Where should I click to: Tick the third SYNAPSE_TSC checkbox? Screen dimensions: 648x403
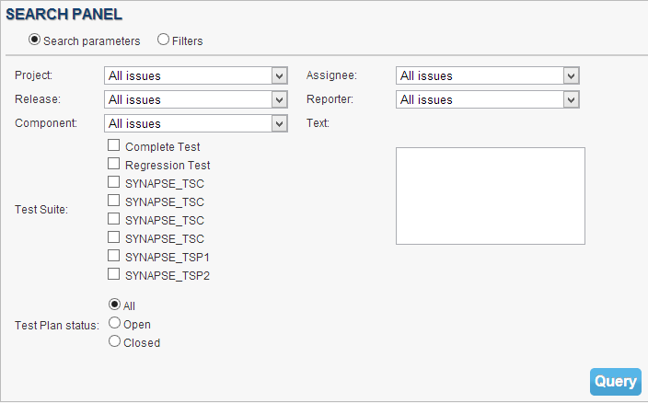pos(114,219)
